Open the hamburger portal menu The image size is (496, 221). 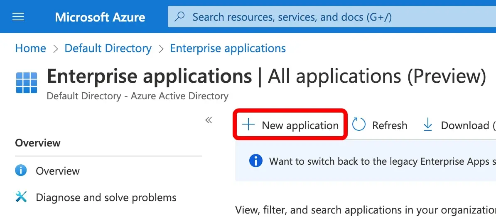coord(18,17)
